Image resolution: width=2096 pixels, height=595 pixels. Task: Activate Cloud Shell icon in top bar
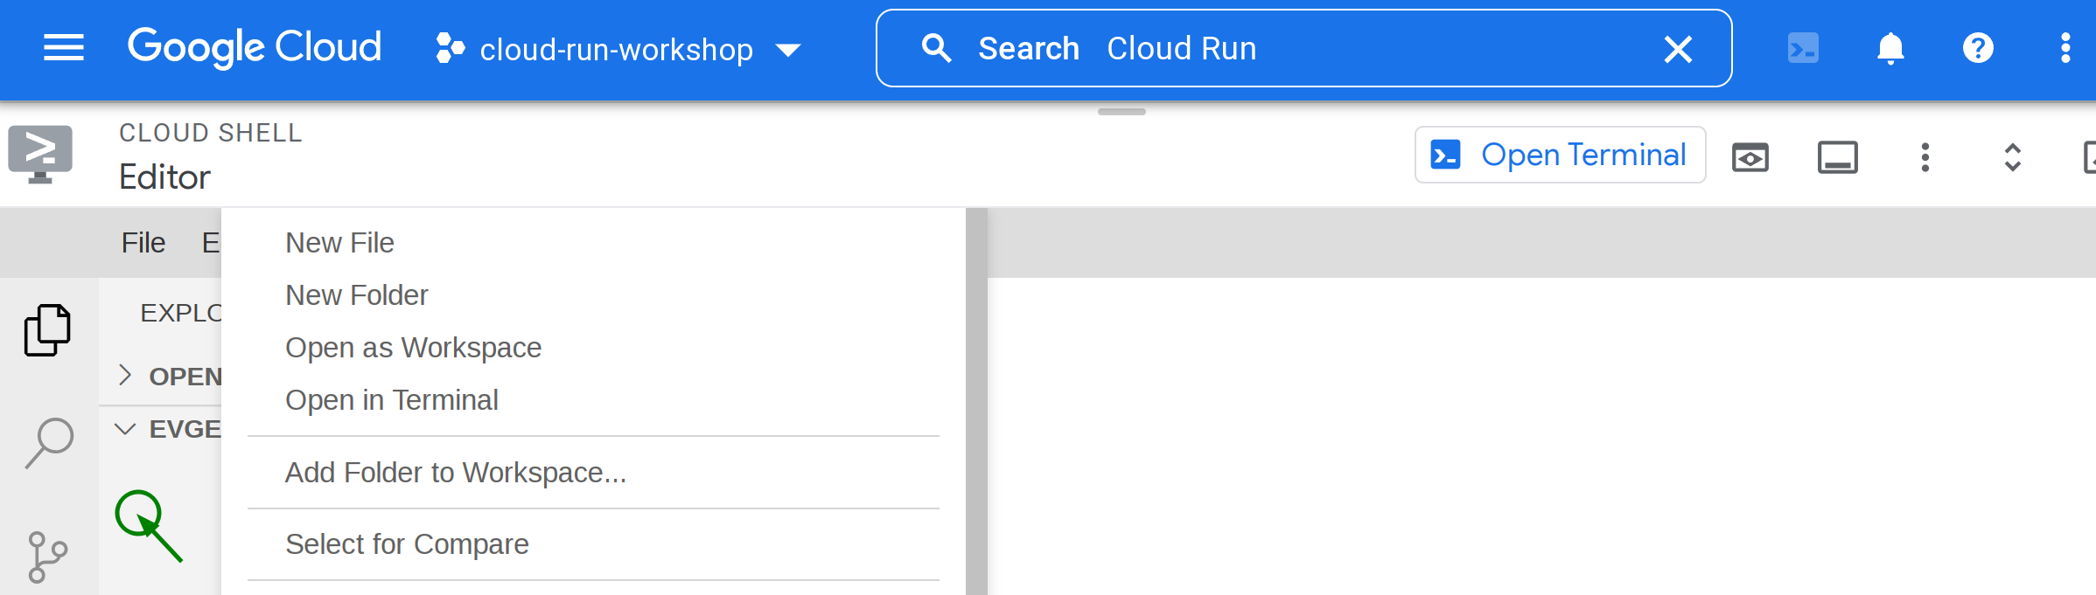[x=1803, y=48]
